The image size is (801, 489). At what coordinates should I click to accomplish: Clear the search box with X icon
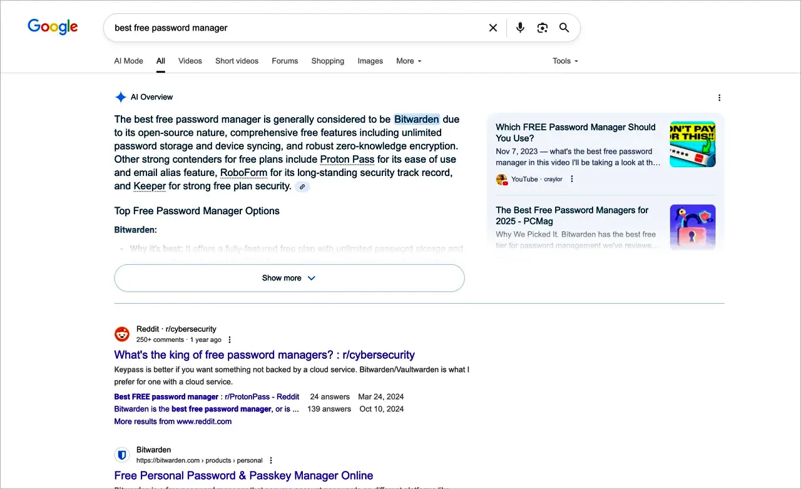[493, 28]
